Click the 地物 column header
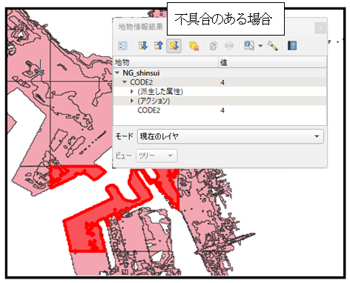This screenshot has width=350, height=283. pyautogui.click(x=166, y=62)
